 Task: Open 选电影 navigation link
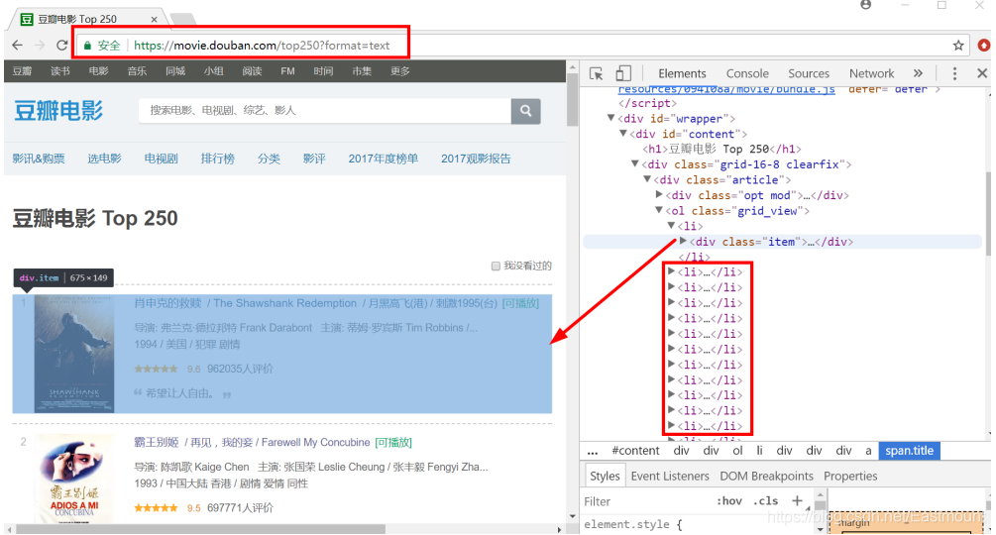[x=104, y=159]
